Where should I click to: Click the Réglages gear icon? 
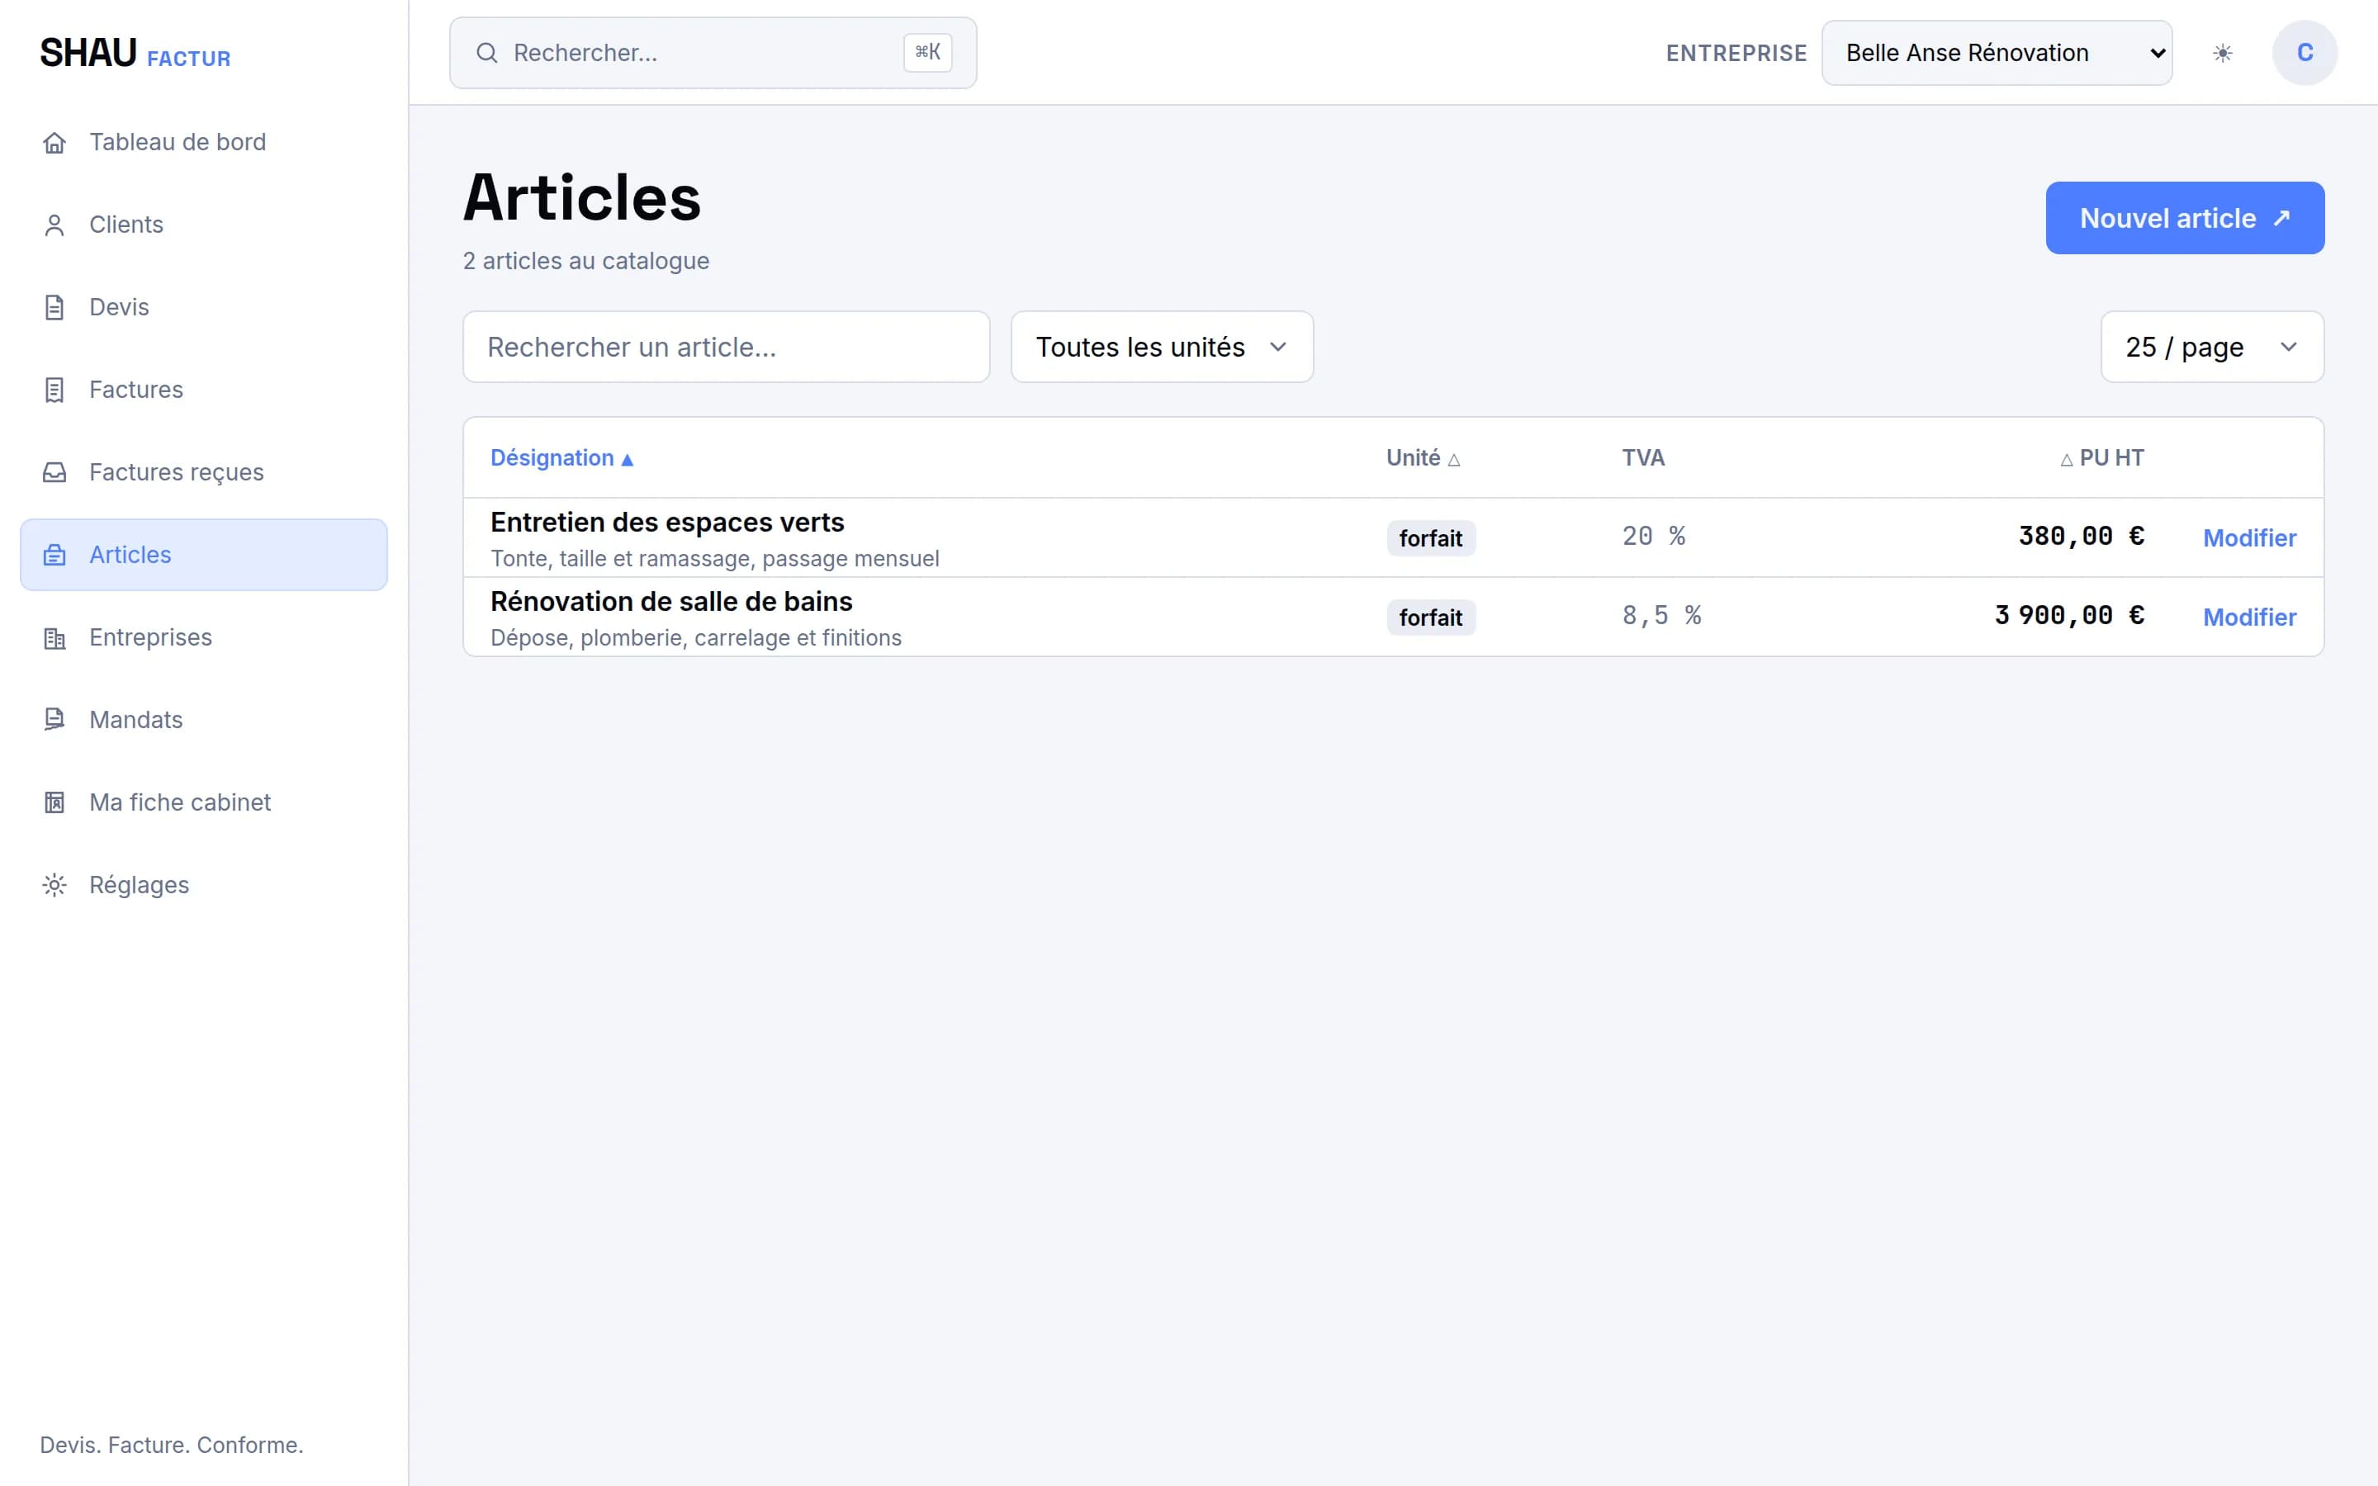pyautogui.click(x=54, y=886)
